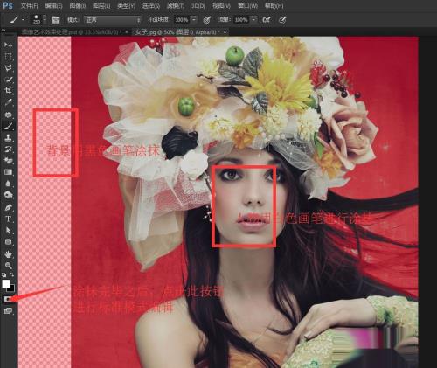This screenshot has width=437, height=368.
Task: Switch to the 女子.jpg document tab
Action: point(177,32)
